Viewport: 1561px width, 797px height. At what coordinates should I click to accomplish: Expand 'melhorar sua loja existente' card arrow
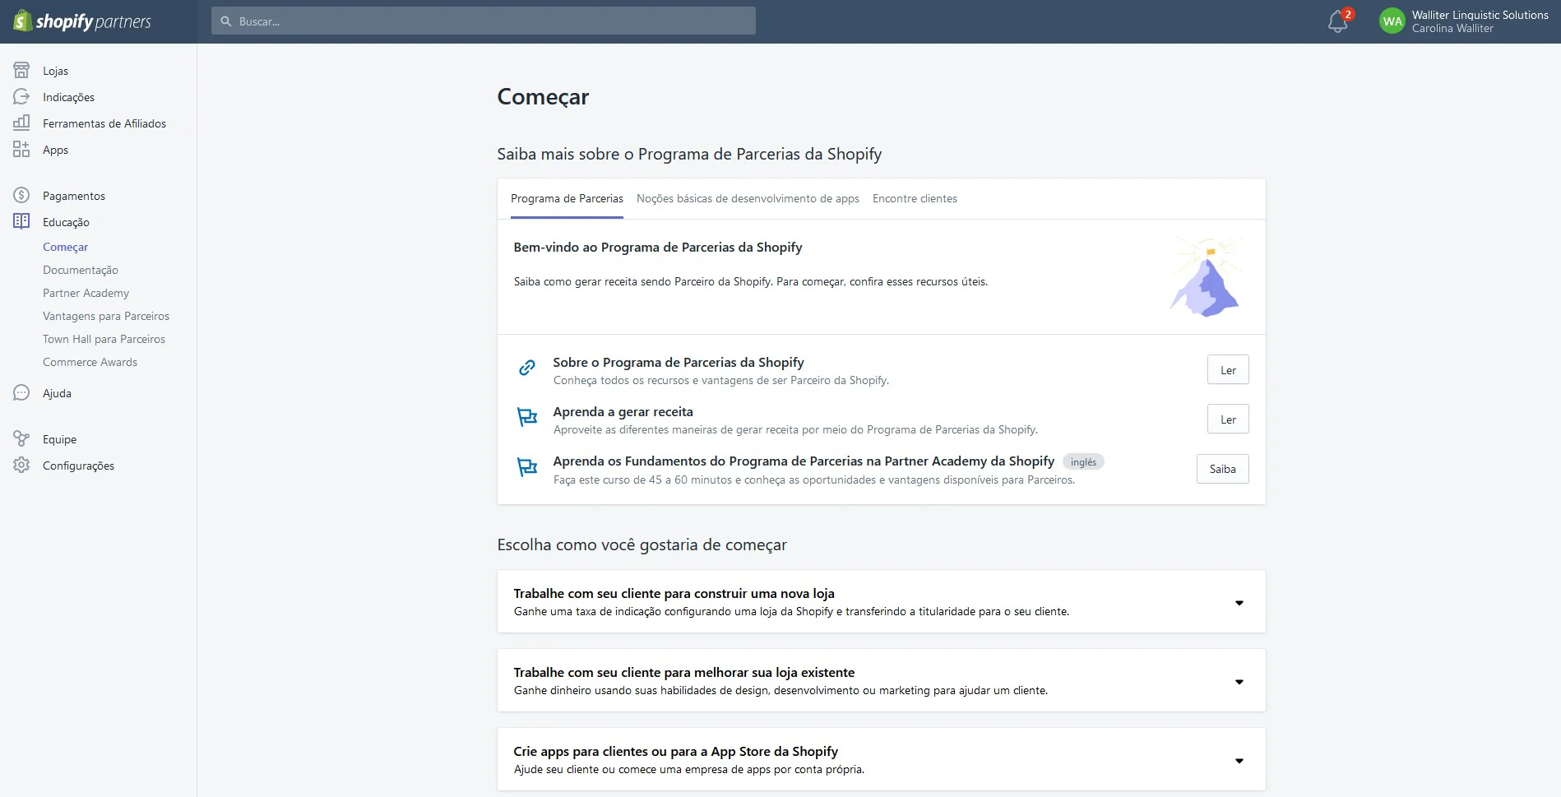tap(1239, 682)
